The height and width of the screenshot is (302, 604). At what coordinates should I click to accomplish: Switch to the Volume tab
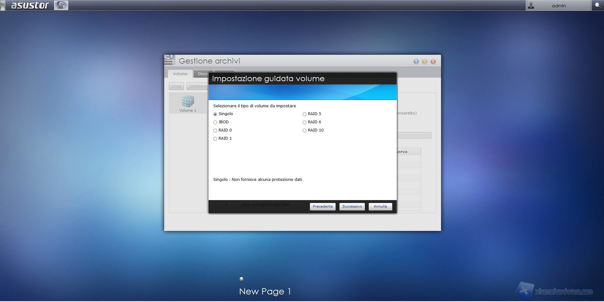180,74
